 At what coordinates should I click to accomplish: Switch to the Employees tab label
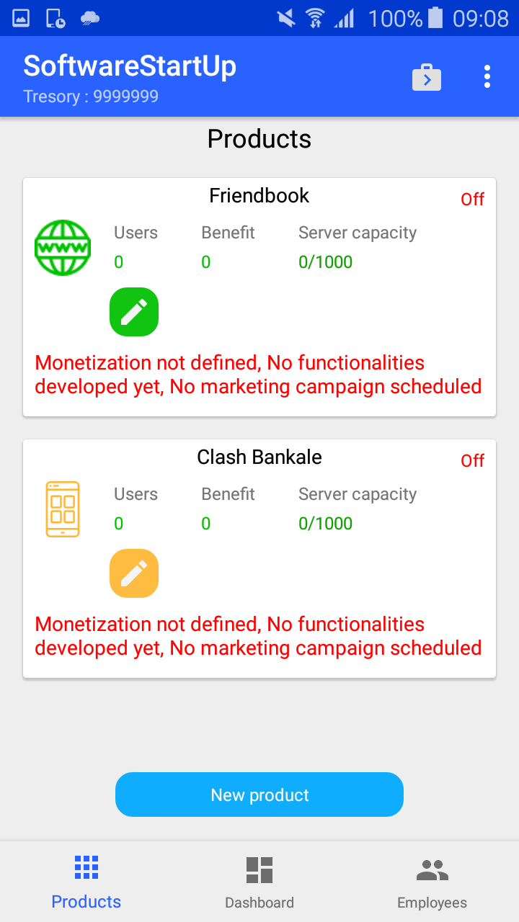click(432, 903)
